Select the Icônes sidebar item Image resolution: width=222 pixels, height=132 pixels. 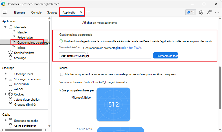(21, 48)
